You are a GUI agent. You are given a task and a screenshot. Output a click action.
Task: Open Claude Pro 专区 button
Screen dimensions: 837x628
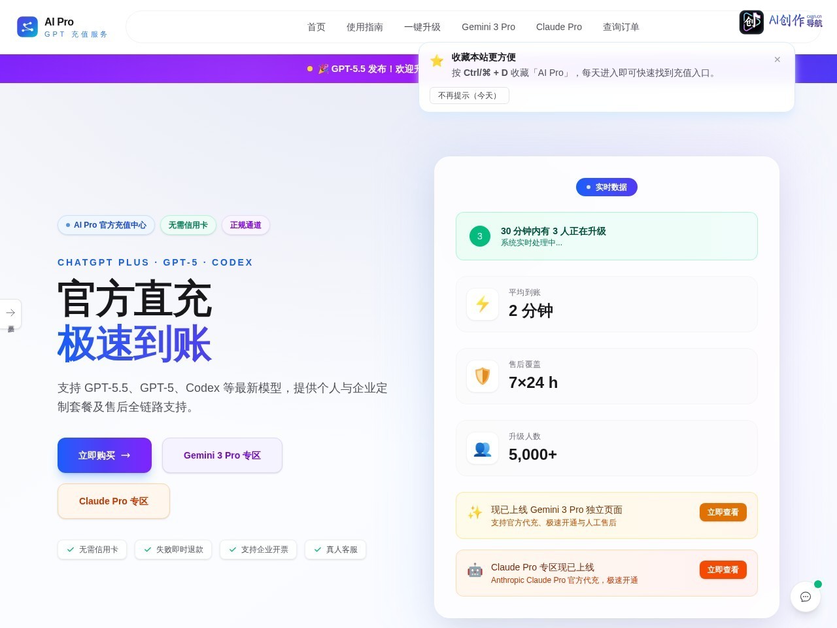pyautogui.click(x=114, y=501)
